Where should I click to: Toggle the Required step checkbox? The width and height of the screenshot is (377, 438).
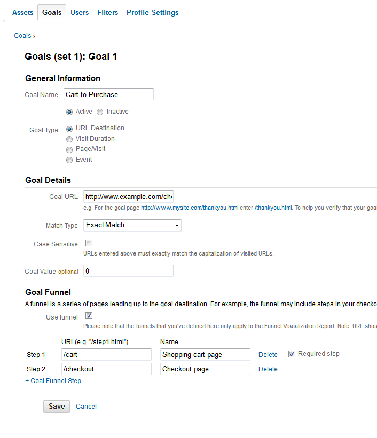(292, 354)
